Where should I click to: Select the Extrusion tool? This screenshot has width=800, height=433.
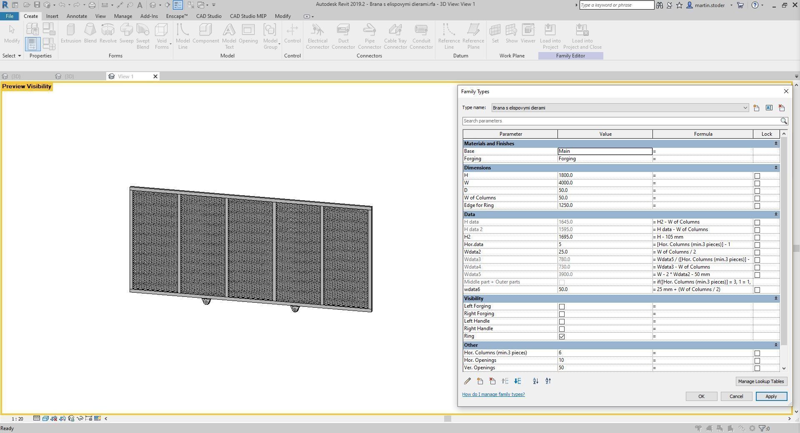pyautogui.click(x=70, y=34)
